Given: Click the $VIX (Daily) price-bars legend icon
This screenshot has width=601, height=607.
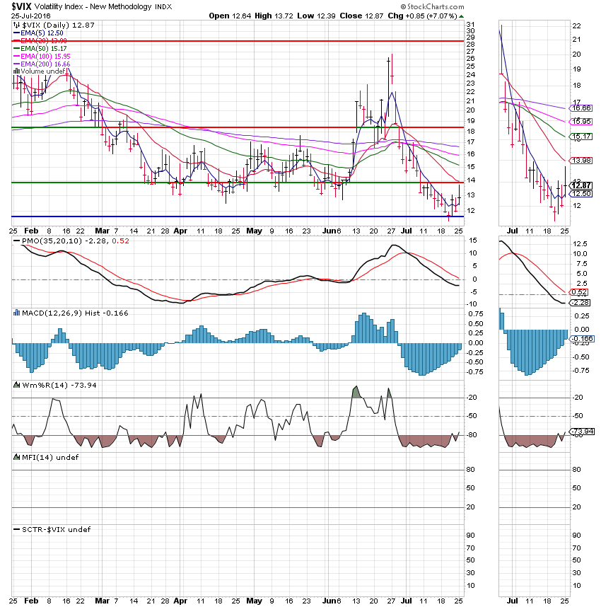Looking at the screenshot, I should click(16, 25).
